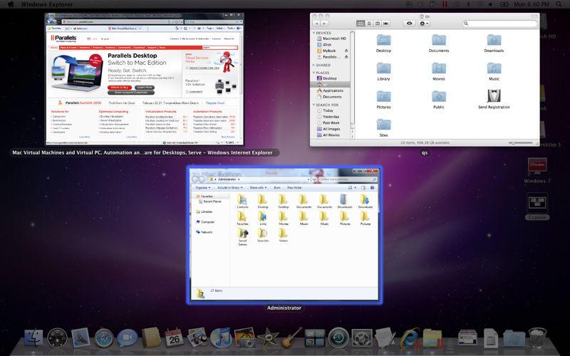Select the Internet Explorer window thumbnail
The height and width of the screenshot is (356, 570).
[x=142, y=79]
